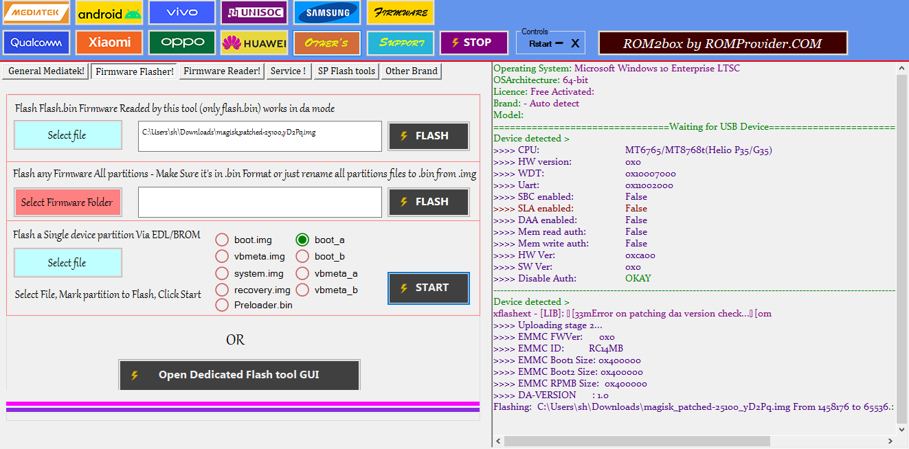Open the Firmware section
The image size is (909, 449).
click(x=401, y=12)
